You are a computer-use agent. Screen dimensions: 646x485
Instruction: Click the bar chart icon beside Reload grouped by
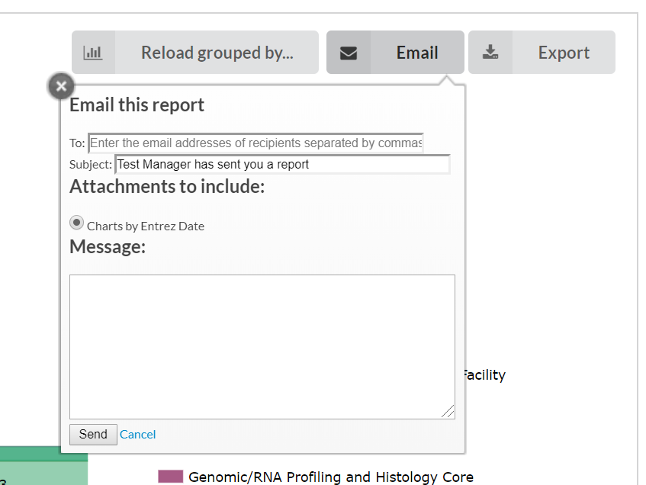tap(92, 53)
